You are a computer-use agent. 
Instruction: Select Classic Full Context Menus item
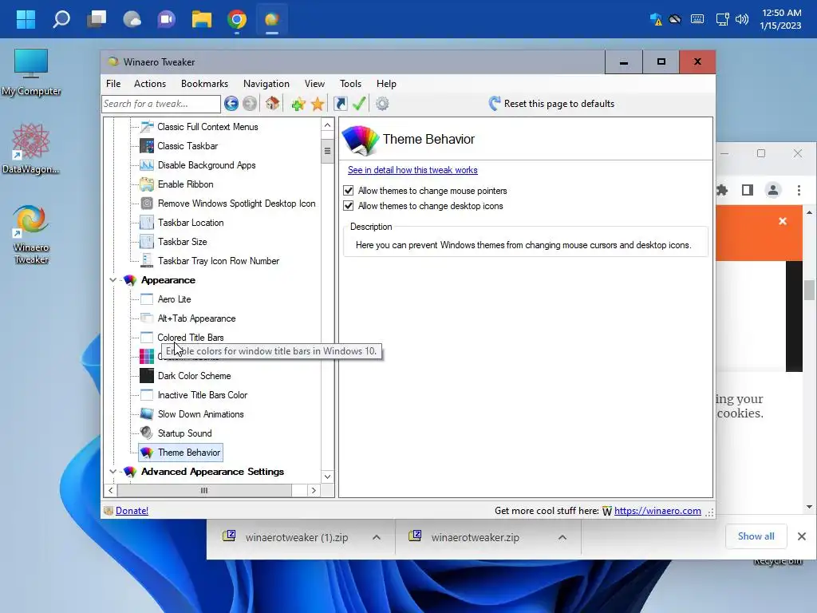pos(208,127)
